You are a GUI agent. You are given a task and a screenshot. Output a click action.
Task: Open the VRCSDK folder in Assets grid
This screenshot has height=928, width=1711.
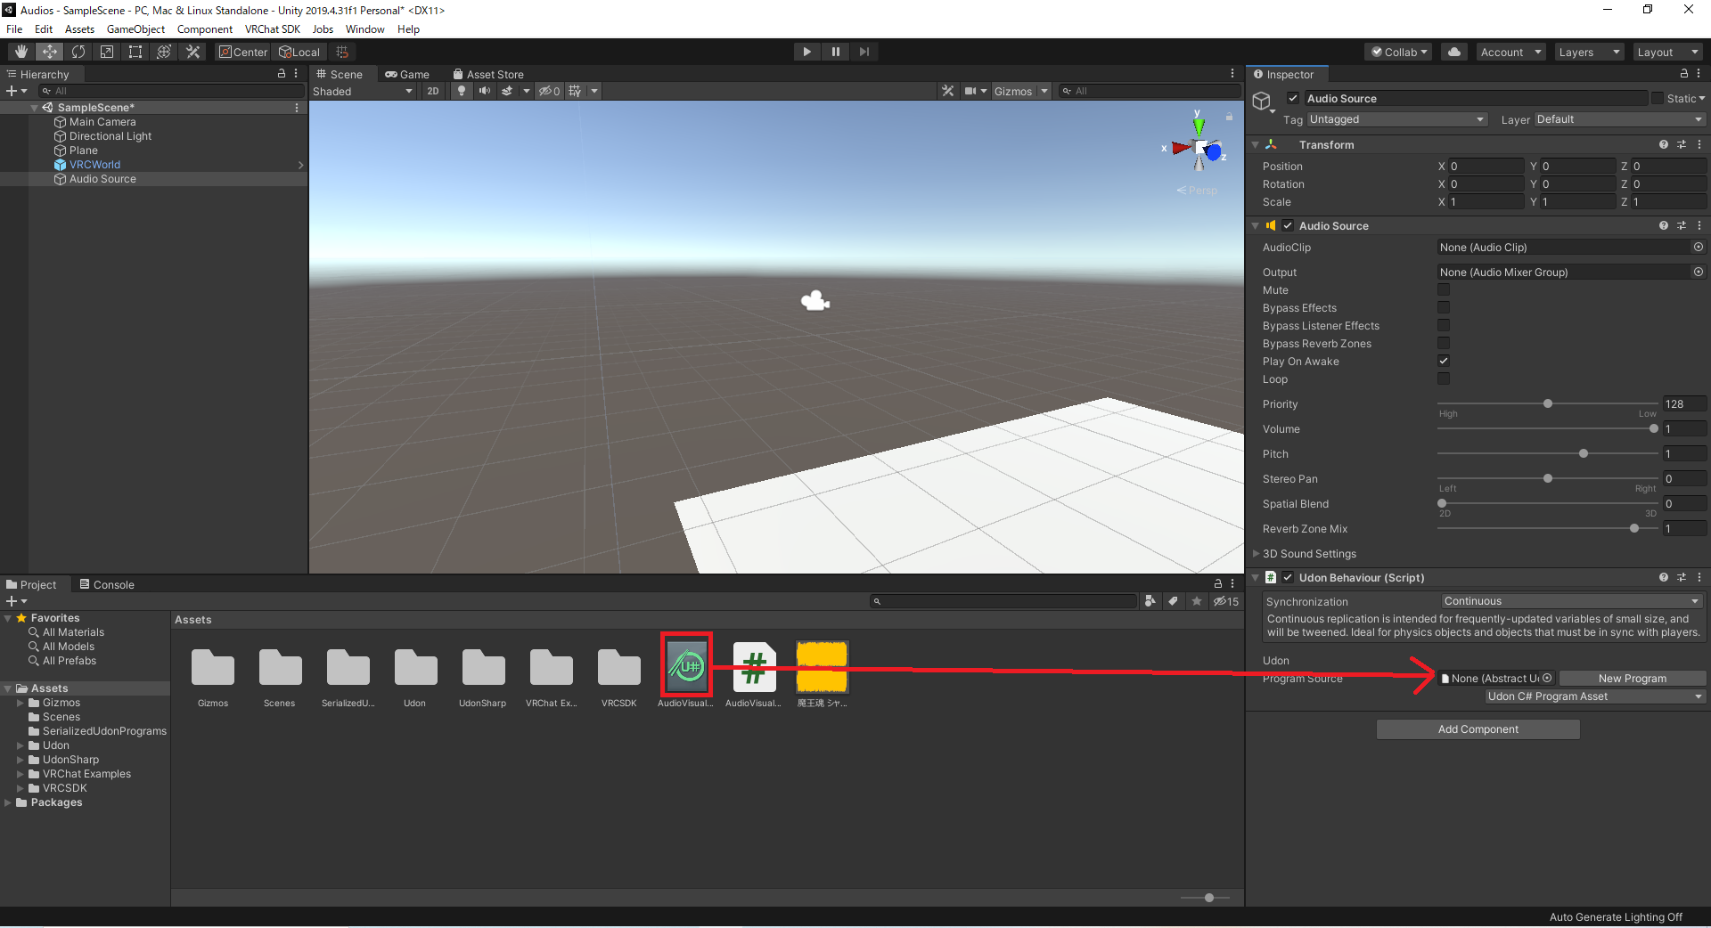(618, 675)
